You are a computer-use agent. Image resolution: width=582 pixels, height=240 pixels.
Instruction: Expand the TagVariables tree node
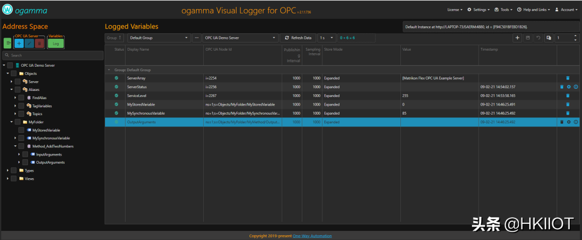(15, 106)
